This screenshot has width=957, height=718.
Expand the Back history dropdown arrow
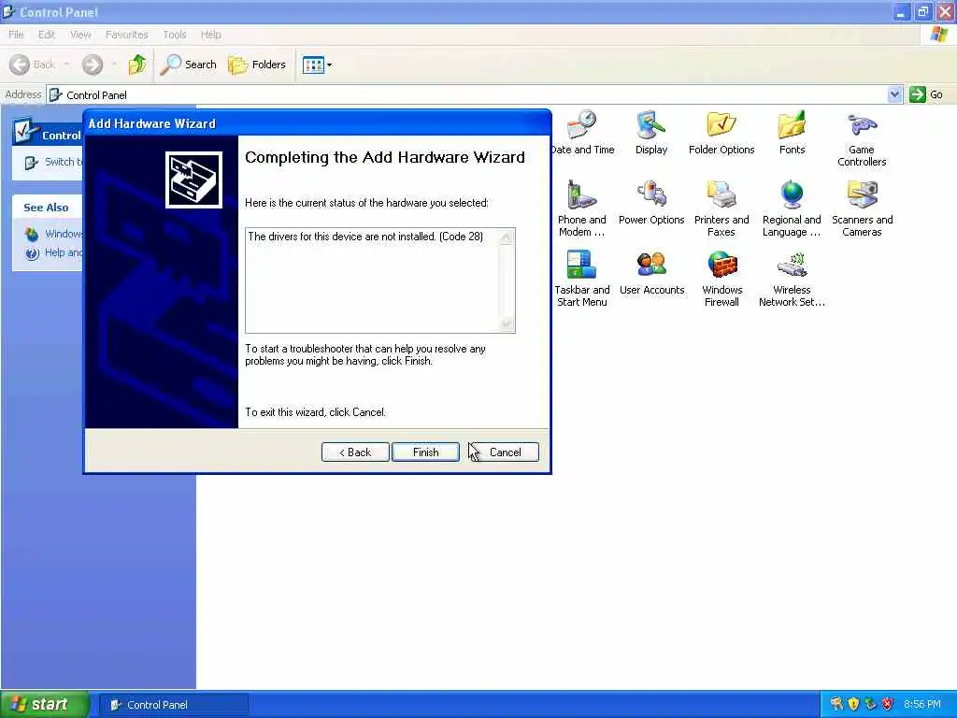tap(66, 65)
